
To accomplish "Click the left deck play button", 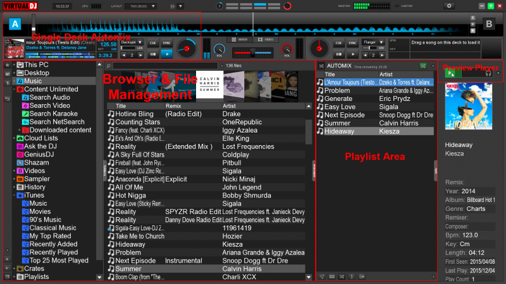I will [x=167, y=54].
